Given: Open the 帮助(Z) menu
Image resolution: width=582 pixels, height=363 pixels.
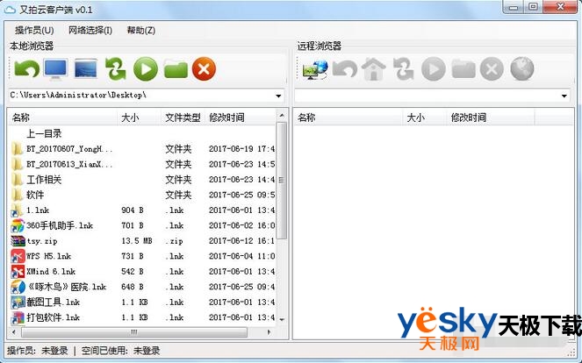Looking at the screenshot, I should coord(140,31).
